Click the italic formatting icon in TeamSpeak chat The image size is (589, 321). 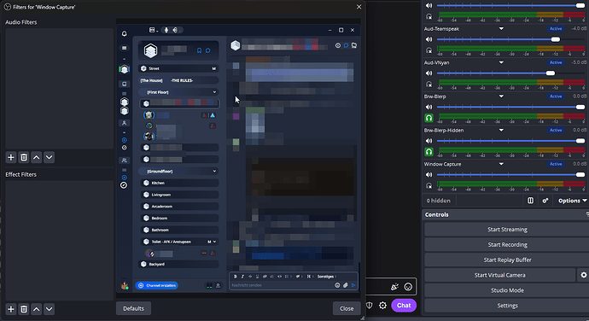(242, 277)
